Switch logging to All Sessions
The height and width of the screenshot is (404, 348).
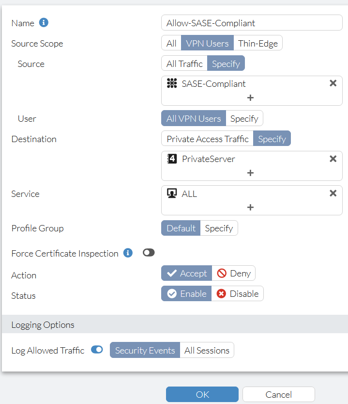[207, 350]
